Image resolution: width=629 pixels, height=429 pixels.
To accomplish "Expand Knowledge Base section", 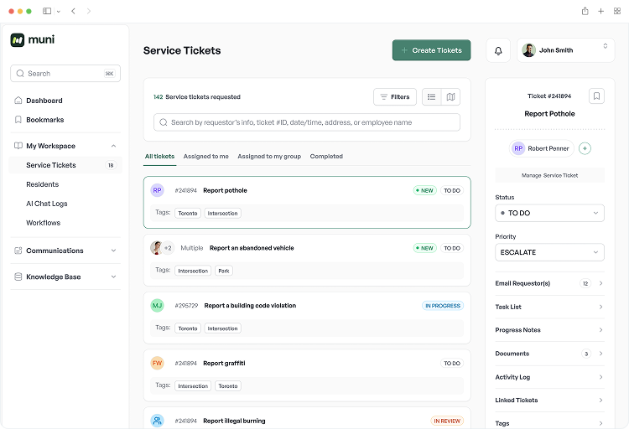I will (x=65, y=277).
